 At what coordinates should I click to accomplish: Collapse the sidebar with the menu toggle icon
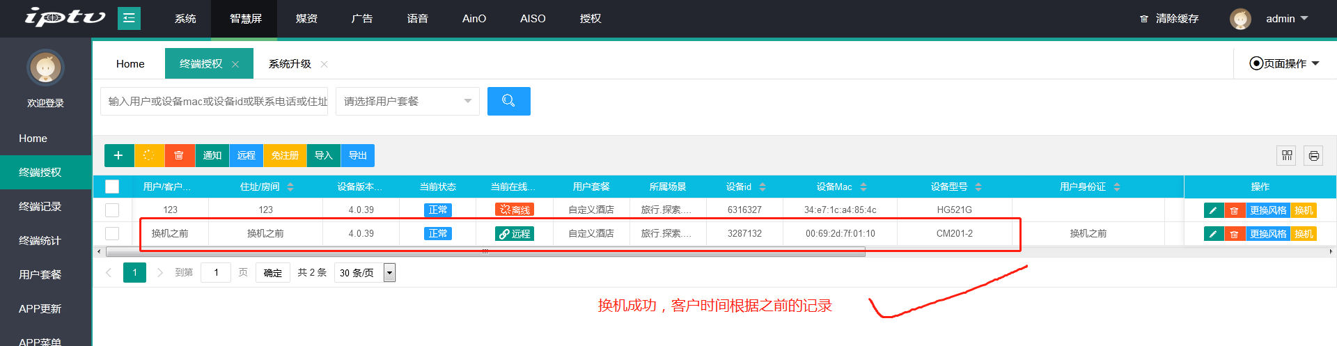[x=129, y=18]
